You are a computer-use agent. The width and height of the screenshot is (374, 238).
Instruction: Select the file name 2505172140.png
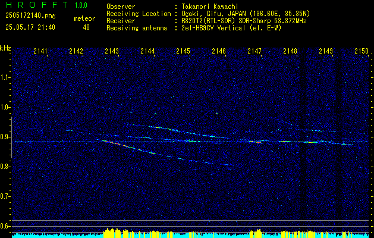click(30, 16)
